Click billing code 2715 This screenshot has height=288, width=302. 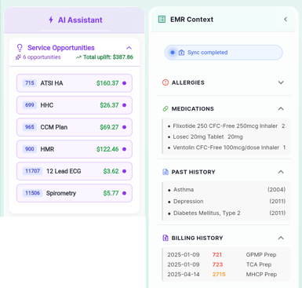(219, 275)
